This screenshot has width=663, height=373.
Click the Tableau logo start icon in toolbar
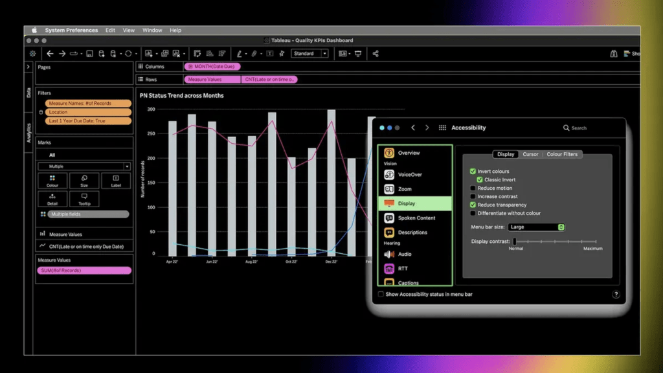coord(32,54)
